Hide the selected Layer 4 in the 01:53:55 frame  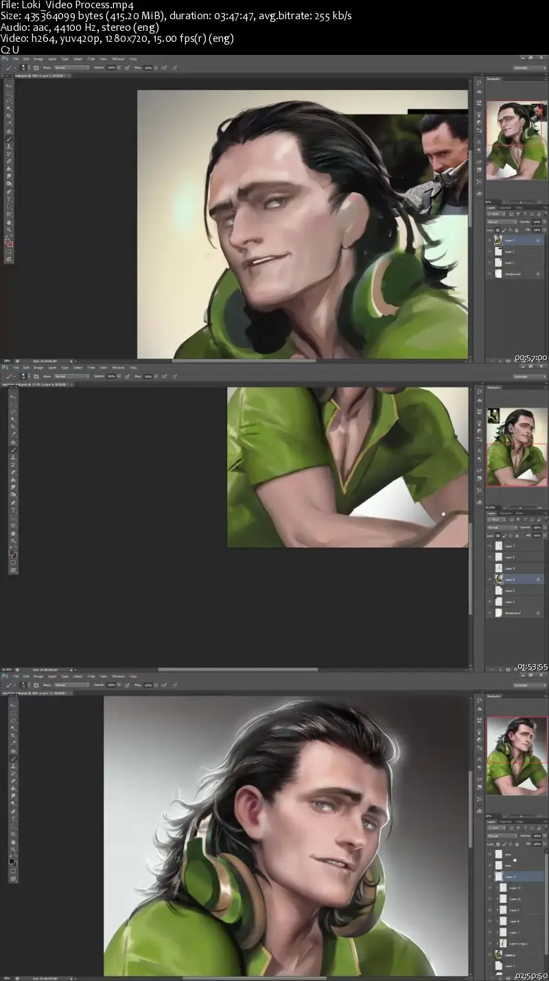[489, 580]
